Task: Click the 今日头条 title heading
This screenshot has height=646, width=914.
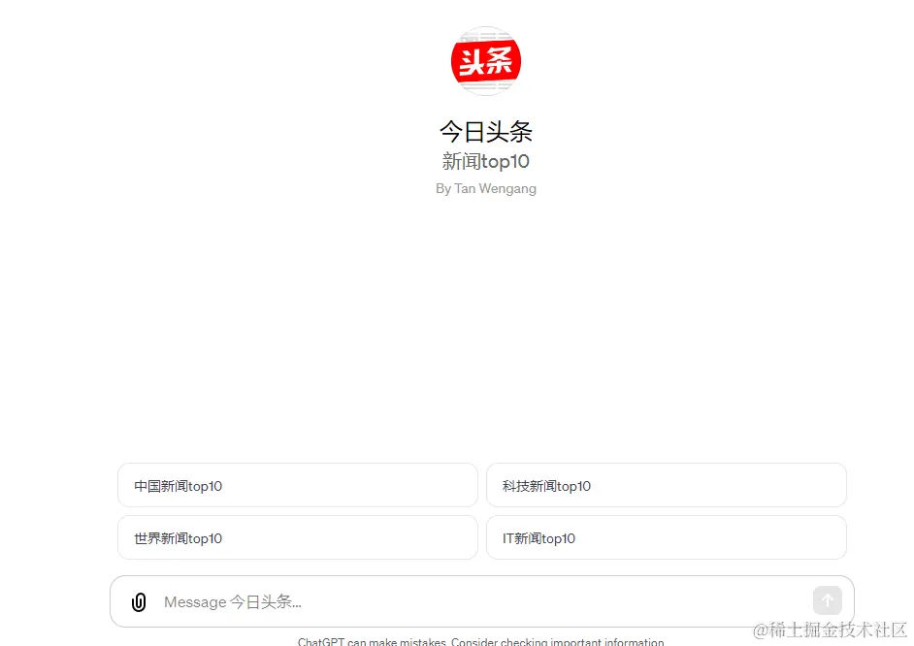Action: pos(485,132)
